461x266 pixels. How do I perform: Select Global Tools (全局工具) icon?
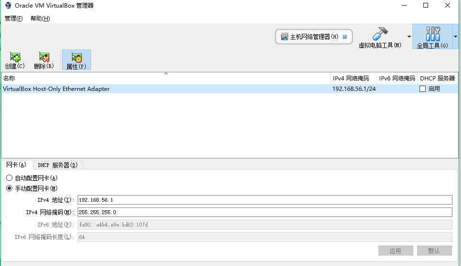432,37
